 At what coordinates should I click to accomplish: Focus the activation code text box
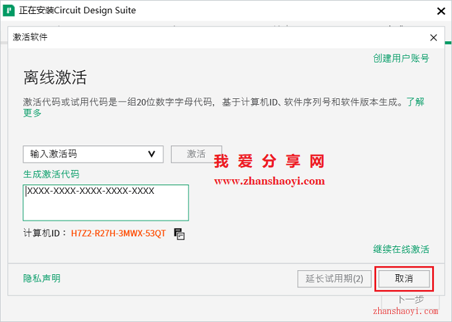coord(106,202)
